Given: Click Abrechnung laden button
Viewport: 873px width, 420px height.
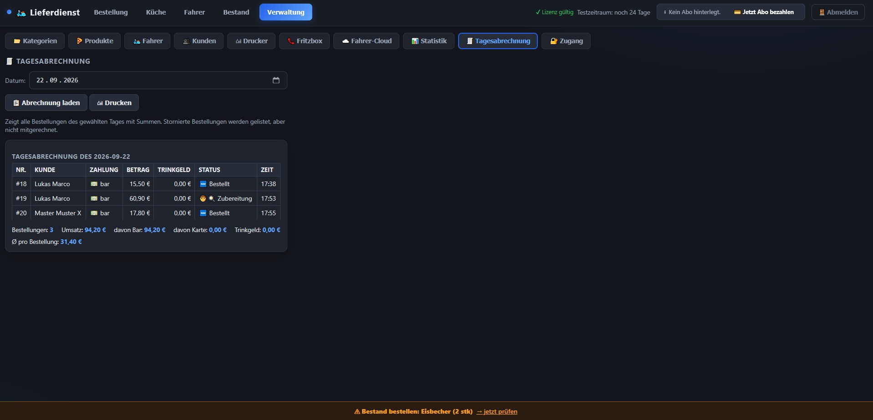Looking at the screenshot, I should (x=46, y=103).
